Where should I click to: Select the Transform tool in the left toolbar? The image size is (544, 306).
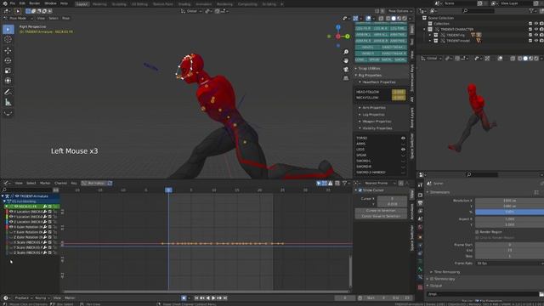pyautogui.click(x=8, y=81)
